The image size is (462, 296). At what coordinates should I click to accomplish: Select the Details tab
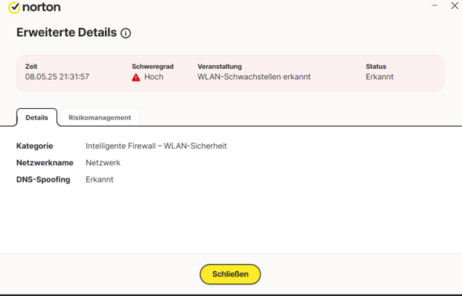pyautogui.click(x=37, y=117)
